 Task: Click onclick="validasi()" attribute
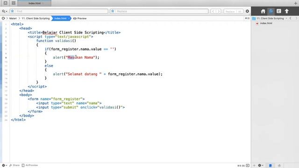tap(101, 107)
